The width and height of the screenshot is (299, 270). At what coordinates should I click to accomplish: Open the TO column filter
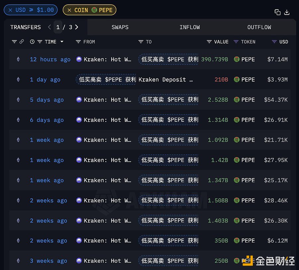(x=141, y=42)
